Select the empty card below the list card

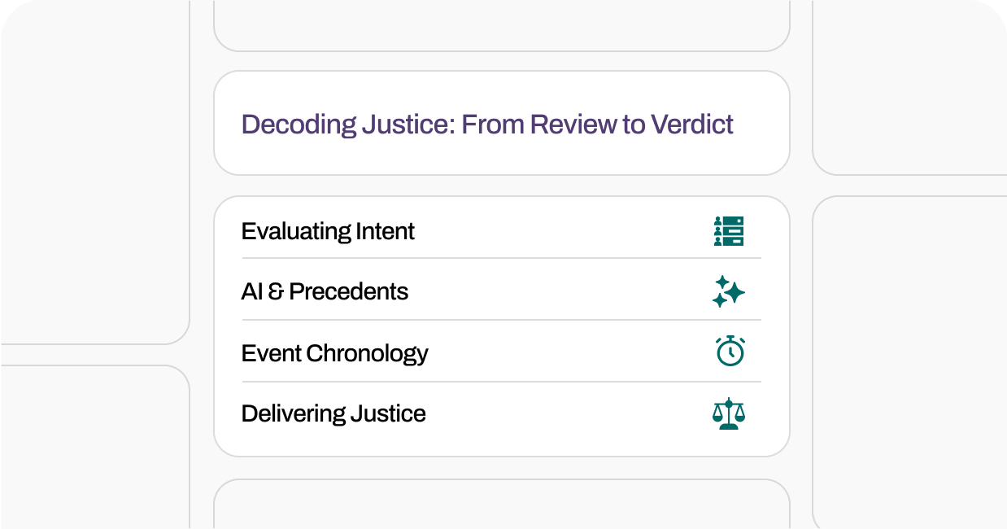502,504
